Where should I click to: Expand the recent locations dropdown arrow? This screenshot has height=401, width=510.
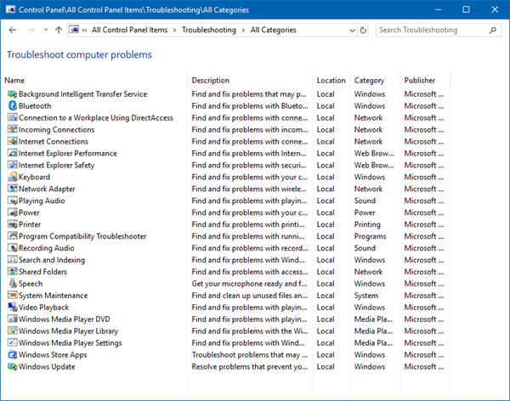[45, 30]
